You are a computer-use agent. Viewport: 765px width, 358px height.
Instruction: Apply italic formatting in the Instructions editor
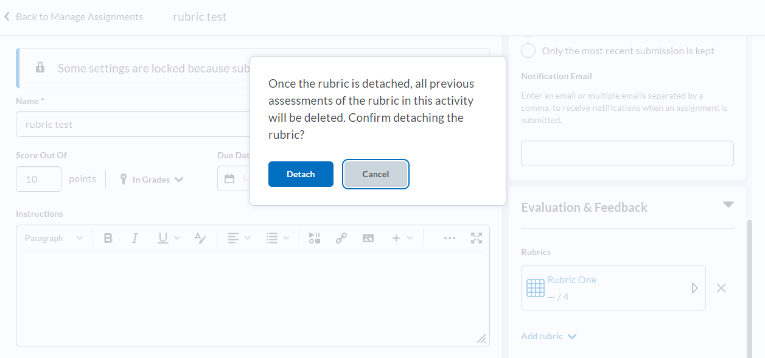click(135, 238)
